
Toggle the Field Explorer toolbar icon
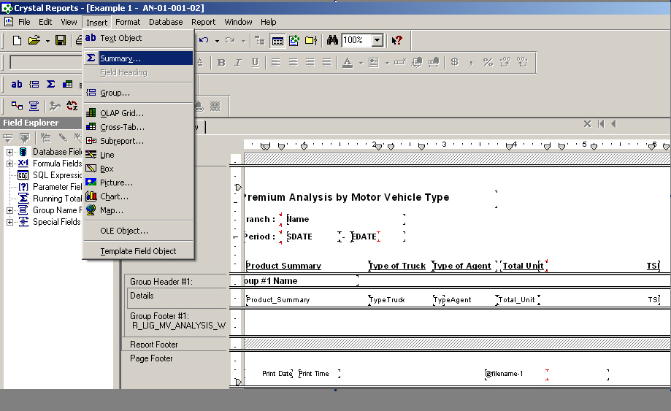[x=277, y=41]
